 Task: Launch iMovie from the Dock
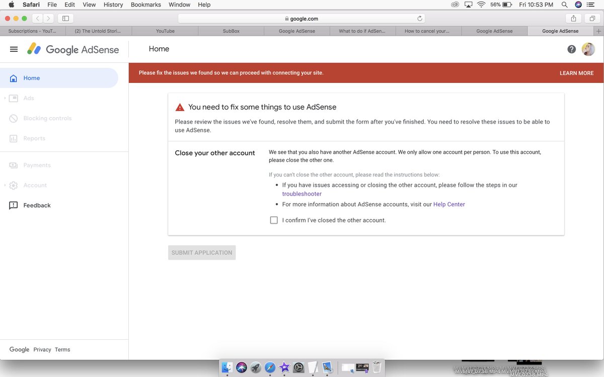284,367
